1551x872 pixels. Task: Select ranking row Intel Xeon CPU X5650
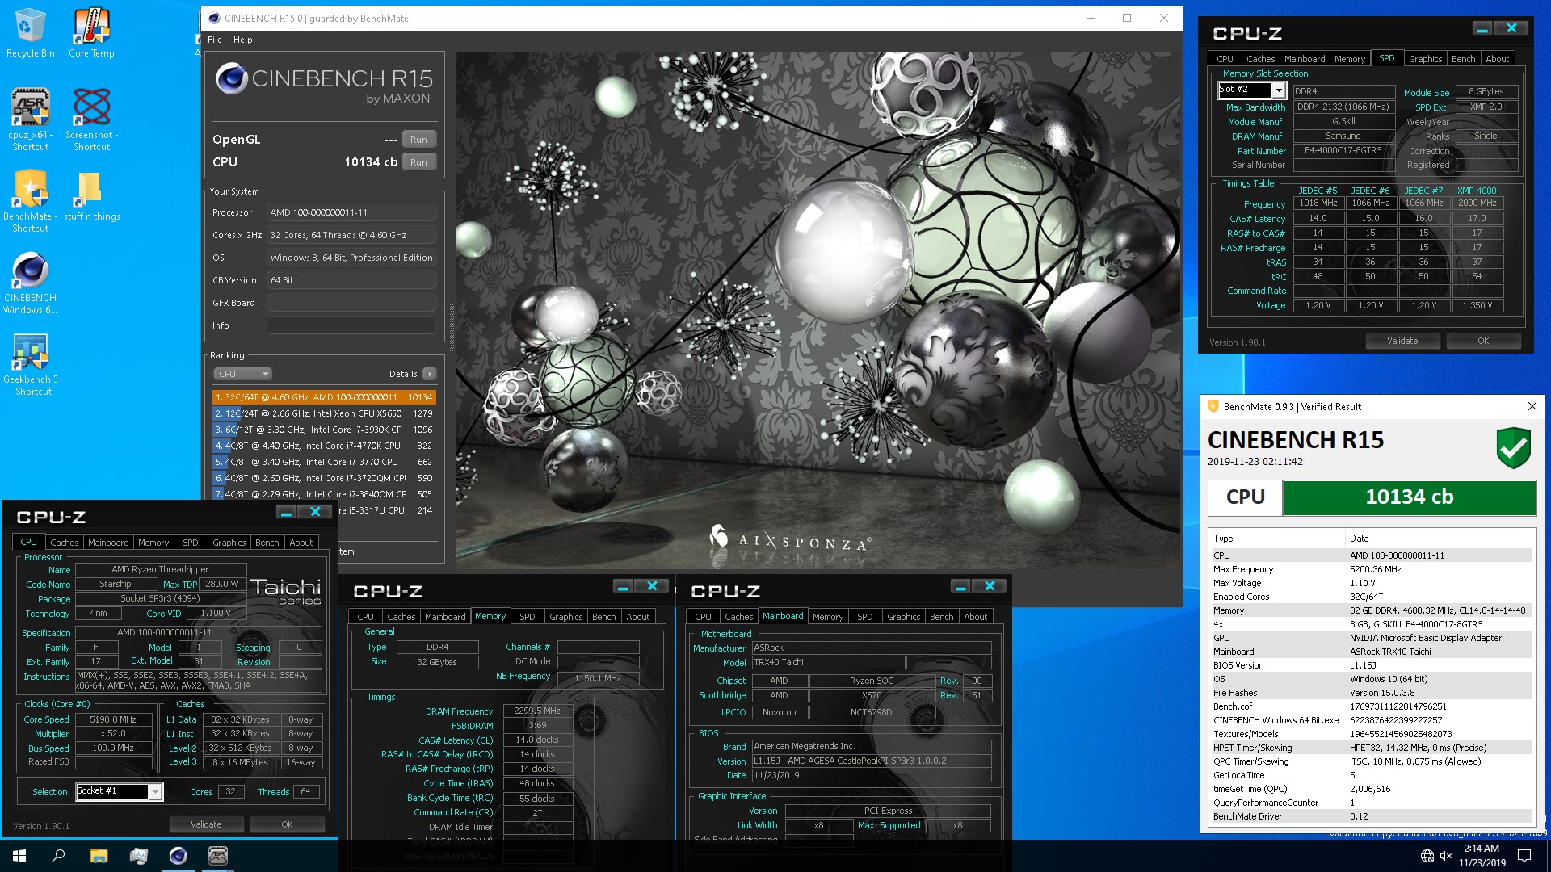pos(324,413)
